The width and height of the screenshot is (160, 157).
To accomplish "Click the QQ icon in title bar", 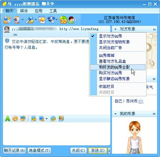I will pyautogui.click(x=5, y=4).
